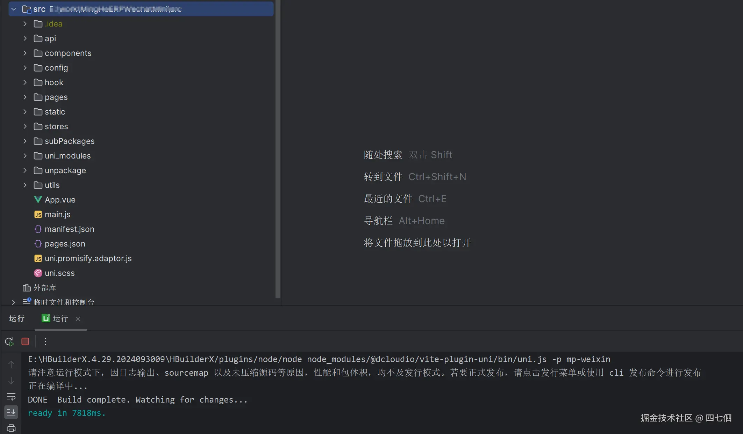Expand the pages folder

point(24,97)
